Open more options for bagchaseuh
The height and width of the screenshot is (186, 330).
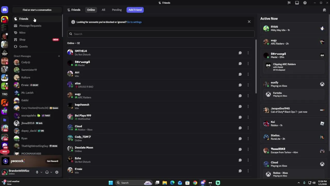click(x=248, y=106)
